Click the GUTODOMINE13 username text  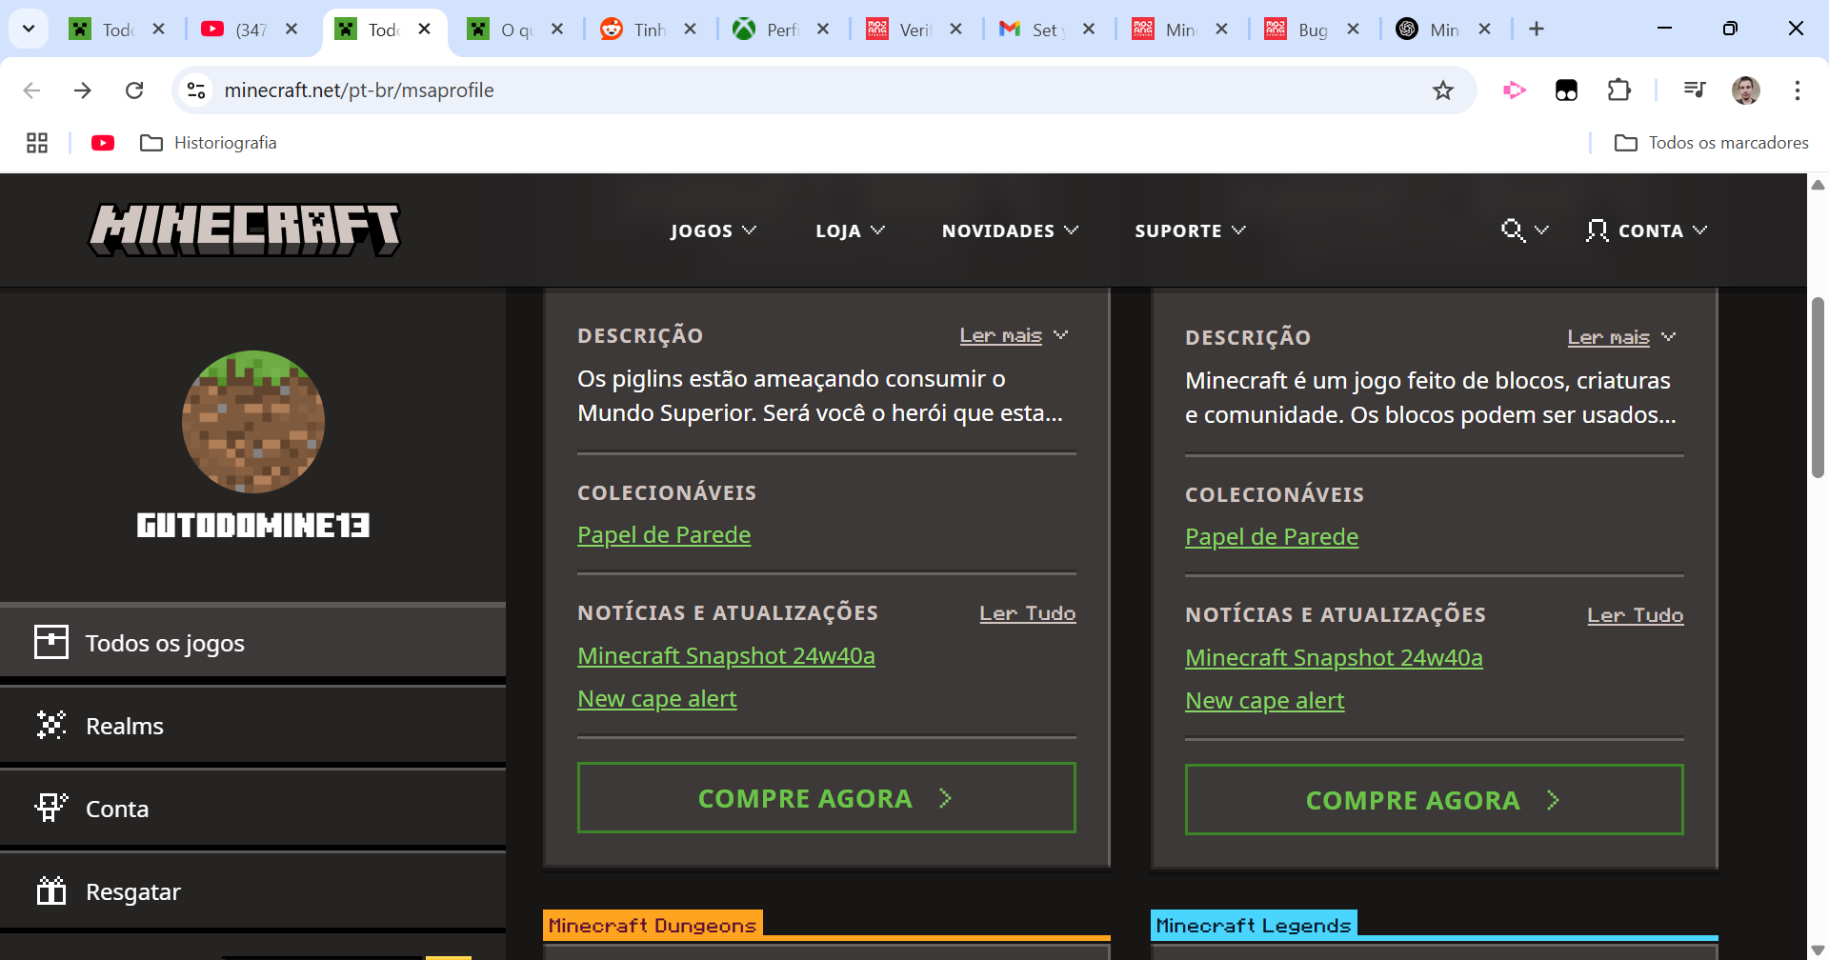[x=253, y=525]
